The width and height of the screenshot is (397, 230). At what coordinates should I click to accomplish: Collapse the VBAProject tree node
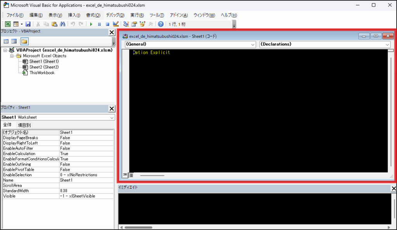coord(5,50)
